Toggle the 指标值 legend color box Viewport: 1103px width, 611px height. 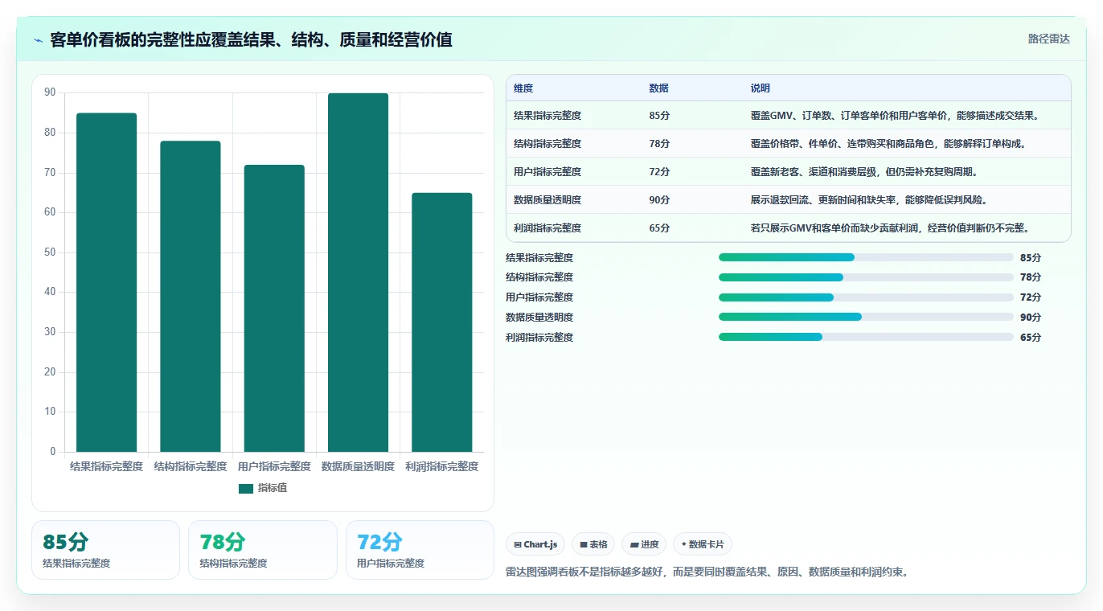(246, 488)
